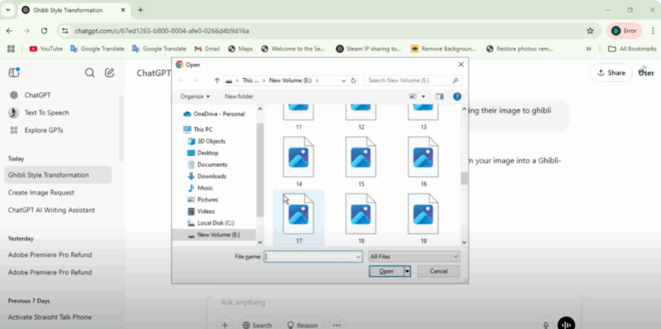Click the ChatGPT search icon in sidebar
Viewport: 661px width, 329px height.
tap(90, 73)
